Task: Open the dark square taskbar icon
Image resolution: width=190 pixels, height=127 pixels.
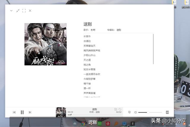Action: 133,123
